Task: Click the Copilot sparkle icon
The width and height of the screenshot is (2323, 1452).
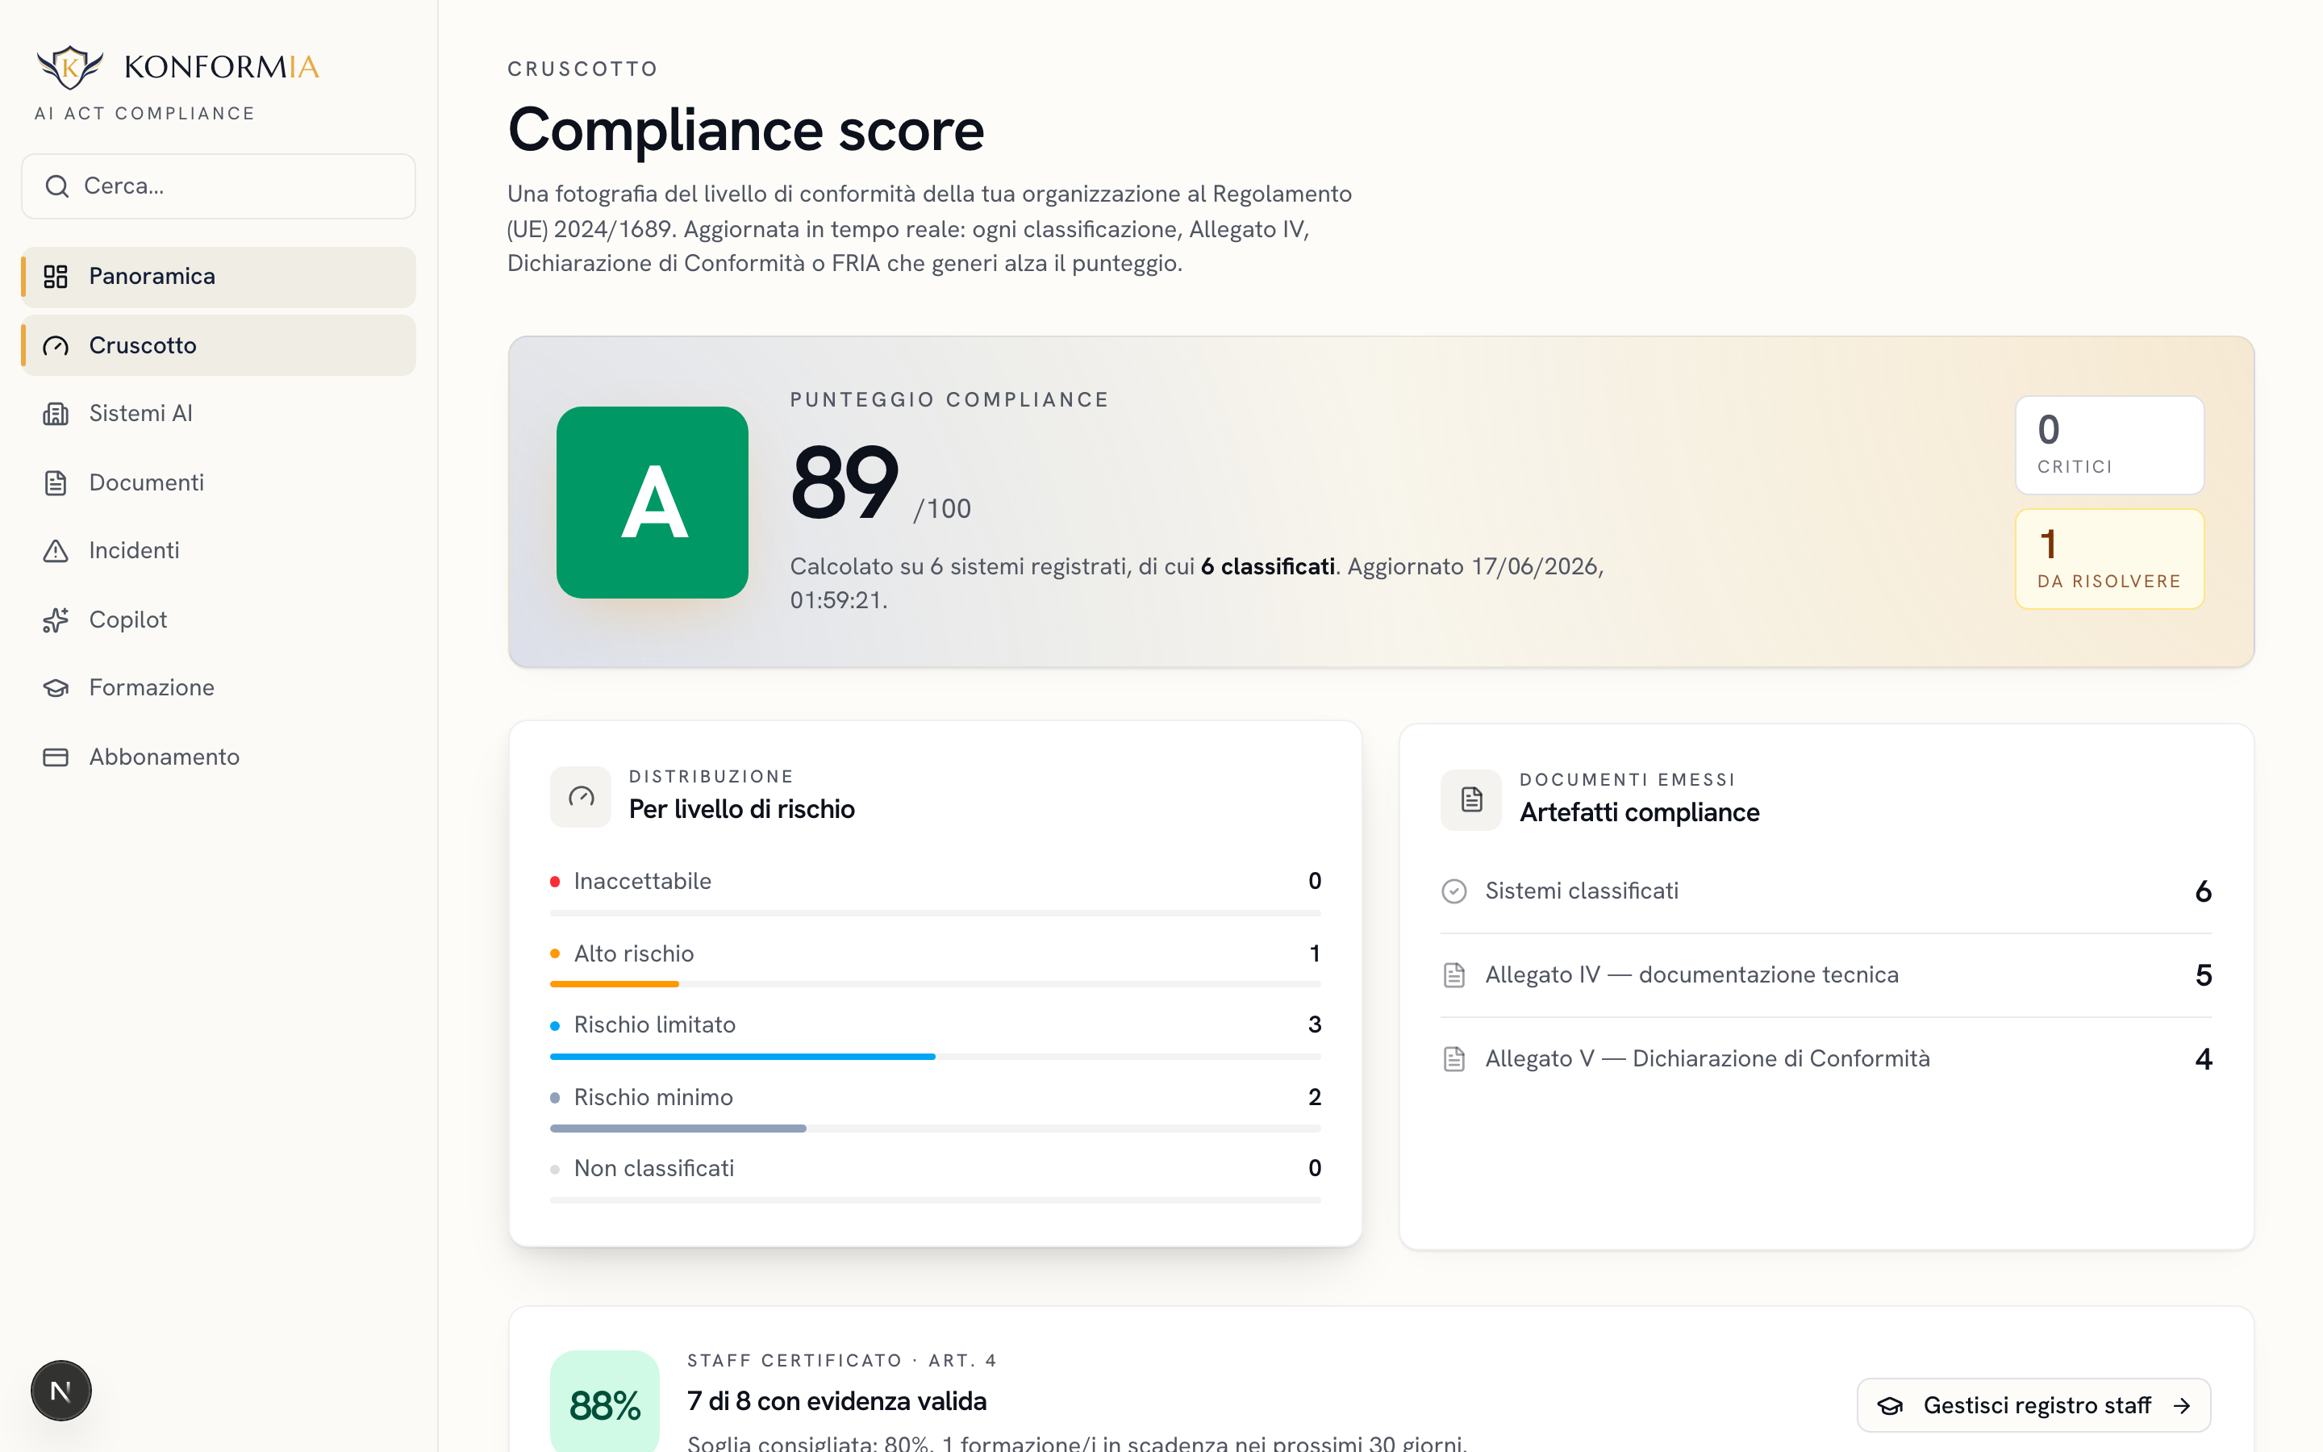Action: click(x=56, y=620)
